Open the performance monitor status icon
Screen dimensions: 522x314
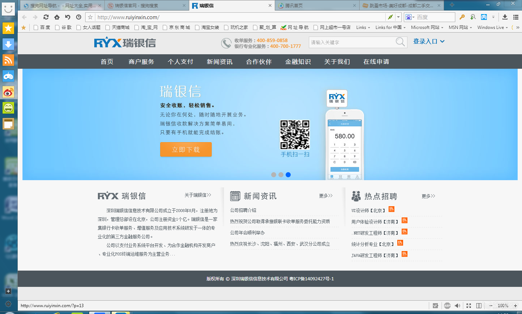[435, 306]
